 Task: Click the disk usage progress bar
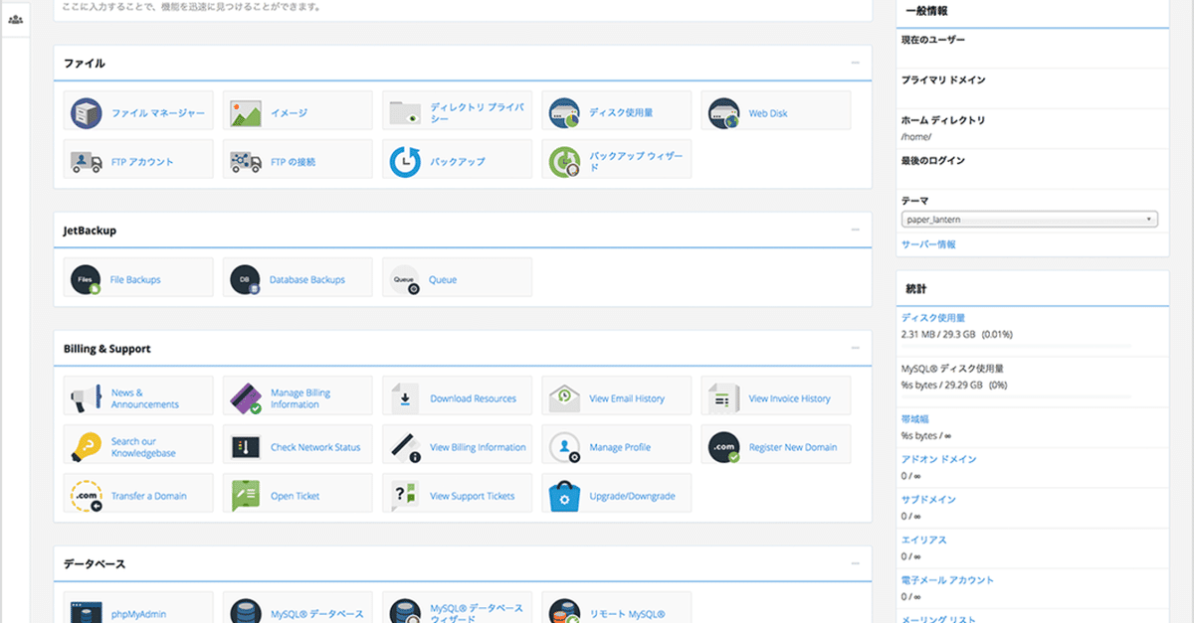[x=1016, y=346]
